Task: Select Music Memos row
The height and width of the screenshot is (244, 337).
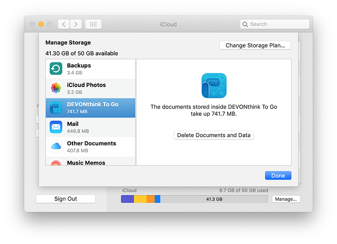Action: pyautogui.click(x=90, y=161)
